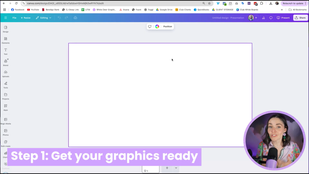
Task: Open Bulk create in sidebar
Action: pyautogui.click(x=5, y=143)
